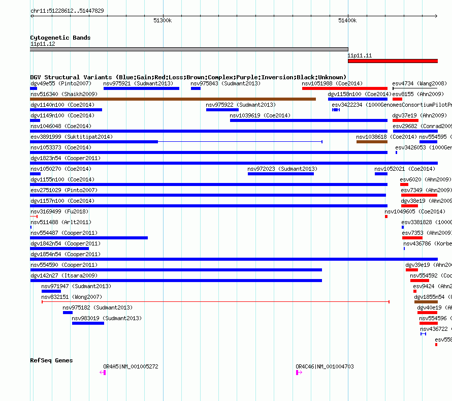Screen dimensions: 452x401
Task: Click the Cytogenetic Bands track title
Action: pos(60,38)
